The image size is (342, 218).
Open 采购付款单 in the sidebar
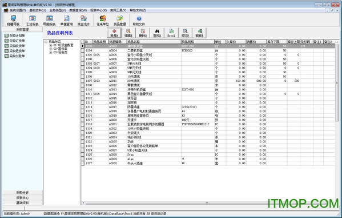tap(15, 56)
